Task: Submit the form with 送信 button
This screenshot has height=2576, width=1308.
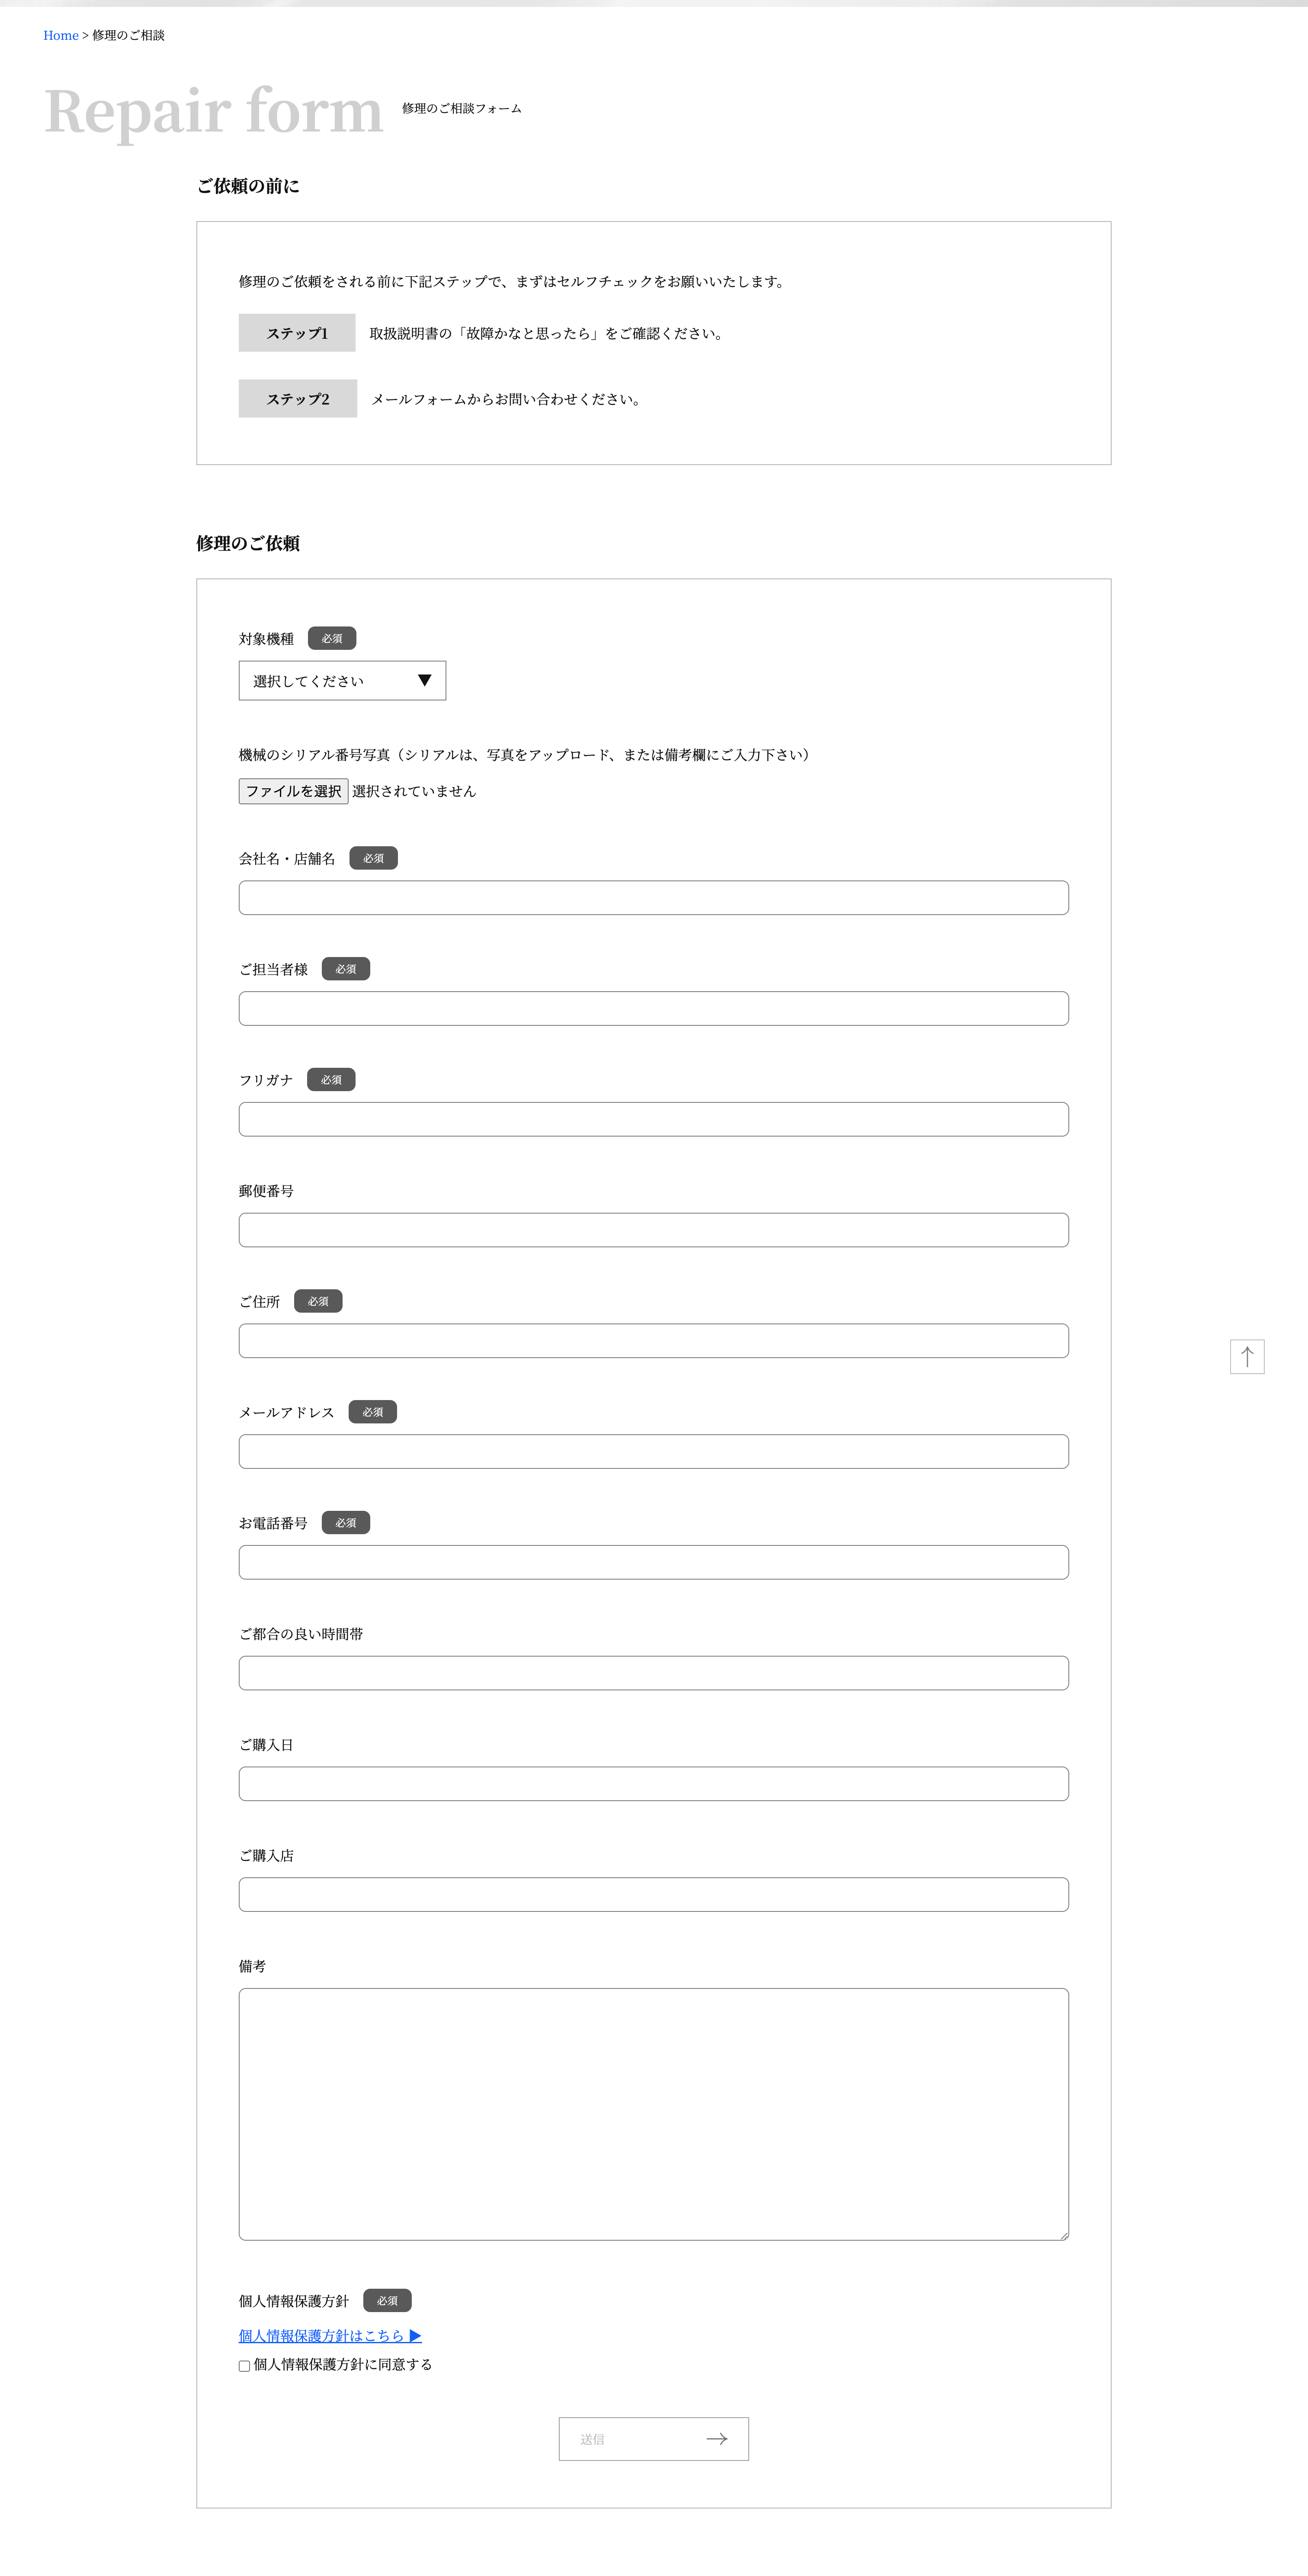Action: 654,2439
